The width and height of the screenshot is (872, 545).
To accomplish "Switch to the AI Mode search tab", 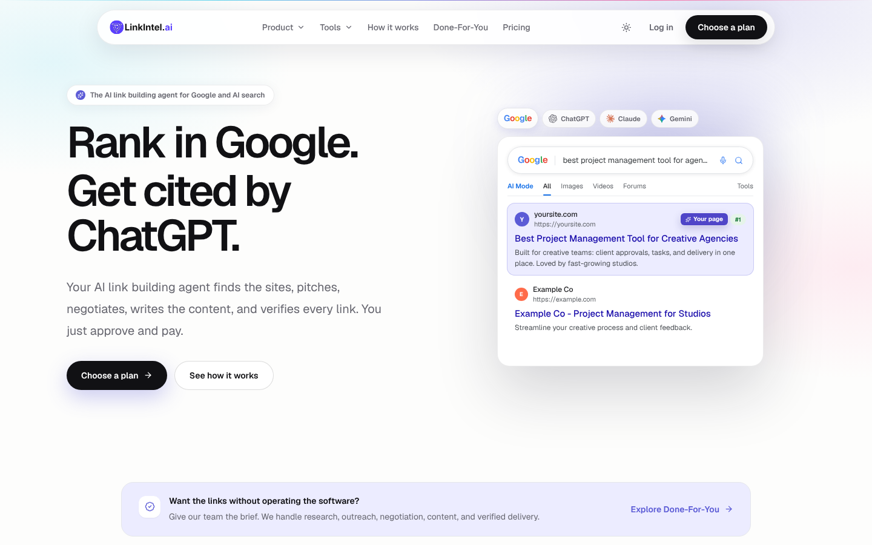I will coord(520,186).
